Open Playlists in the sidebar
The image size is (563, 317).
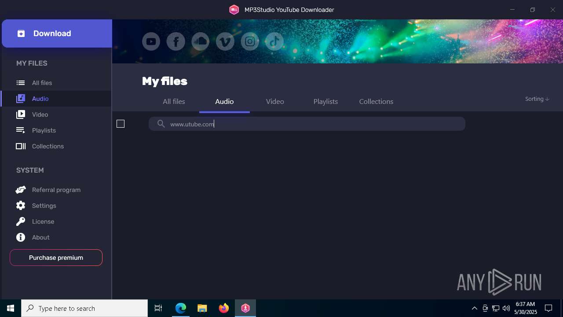point(56,130)
